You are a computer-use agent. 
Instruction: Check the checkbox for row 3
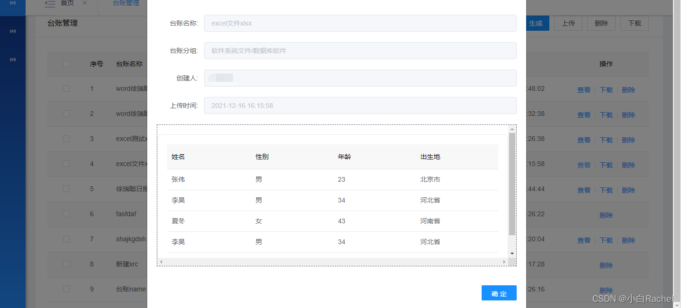tap(66, 139)
